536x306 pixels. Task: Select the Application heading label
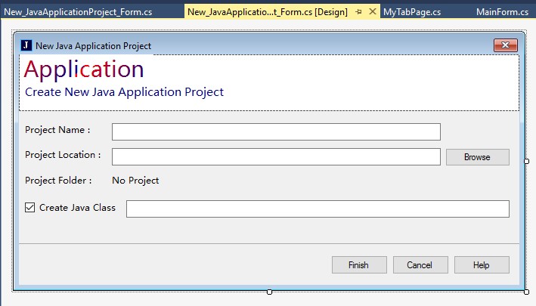84,70
